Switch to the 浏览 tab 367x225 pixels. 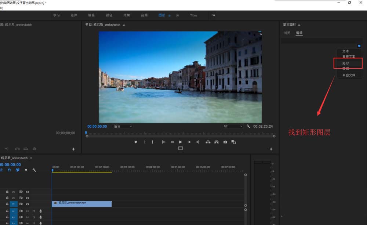[287, 33]
